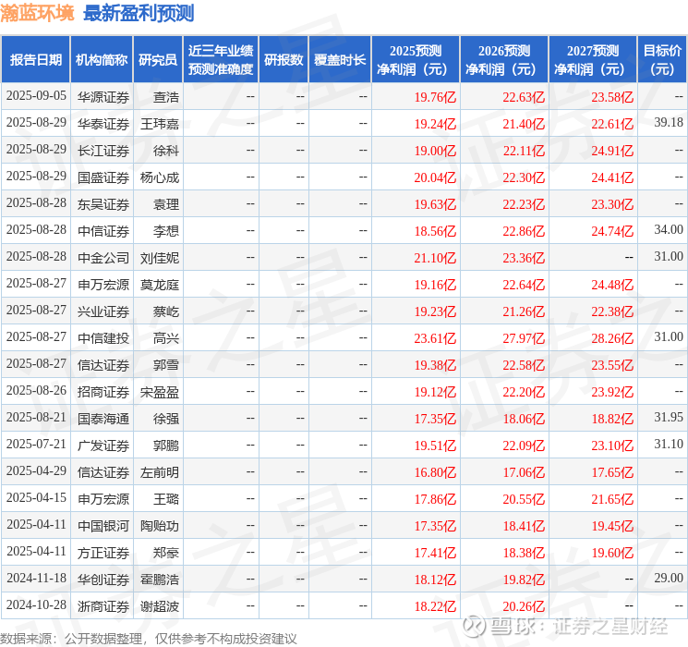This screenshot has height=647, width=688.
Task: Click the 数据来源 disclaimer footer text
Action: [x=149, y=638]
